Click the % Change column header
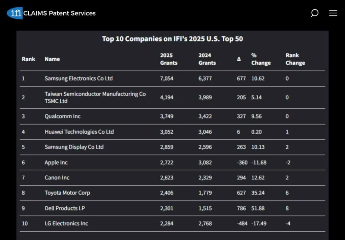The height and width of the screenshot is (240, 345). [260, 59]
